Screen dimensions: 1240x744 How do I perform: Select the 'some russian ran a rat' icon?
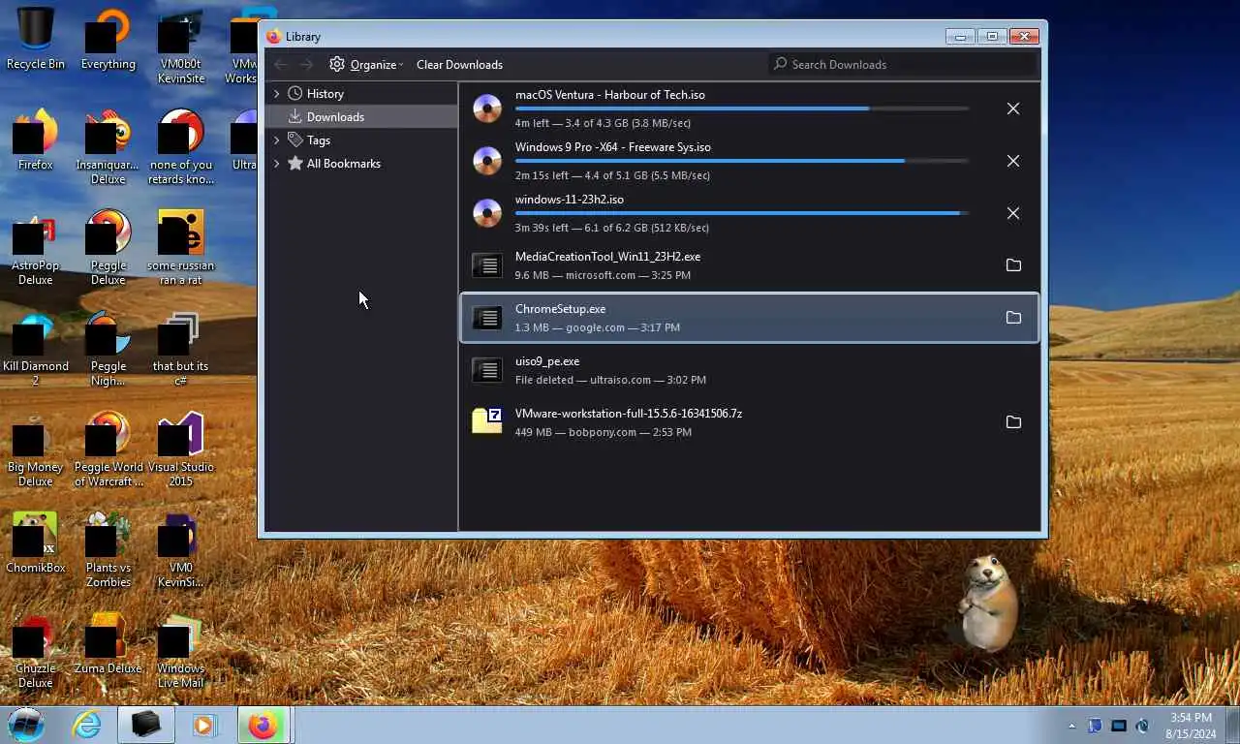(x=180, y=247)
